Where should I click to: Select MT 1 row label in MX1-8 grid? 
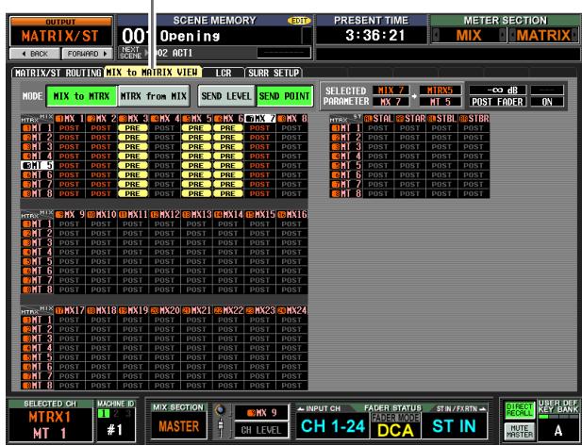coord(37,128)
